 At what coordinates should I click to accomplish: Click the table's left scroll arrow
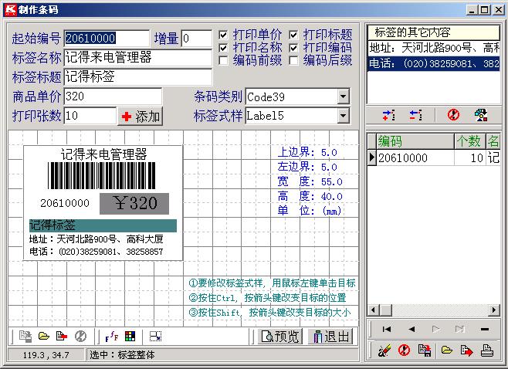(x=373, y=310)
